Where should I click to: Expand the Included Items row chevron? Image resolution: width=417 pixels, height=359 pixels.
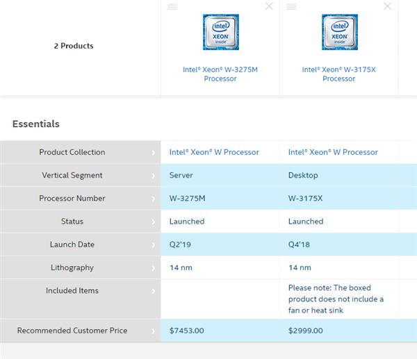[154, 291]
